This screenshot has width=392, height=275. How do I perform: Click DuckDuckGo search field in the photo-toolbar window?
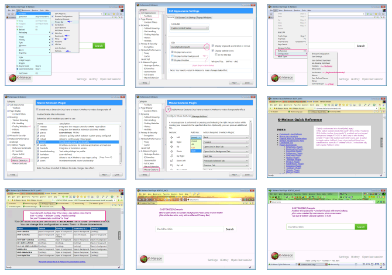pyautogui.click(x=189, y=229)
